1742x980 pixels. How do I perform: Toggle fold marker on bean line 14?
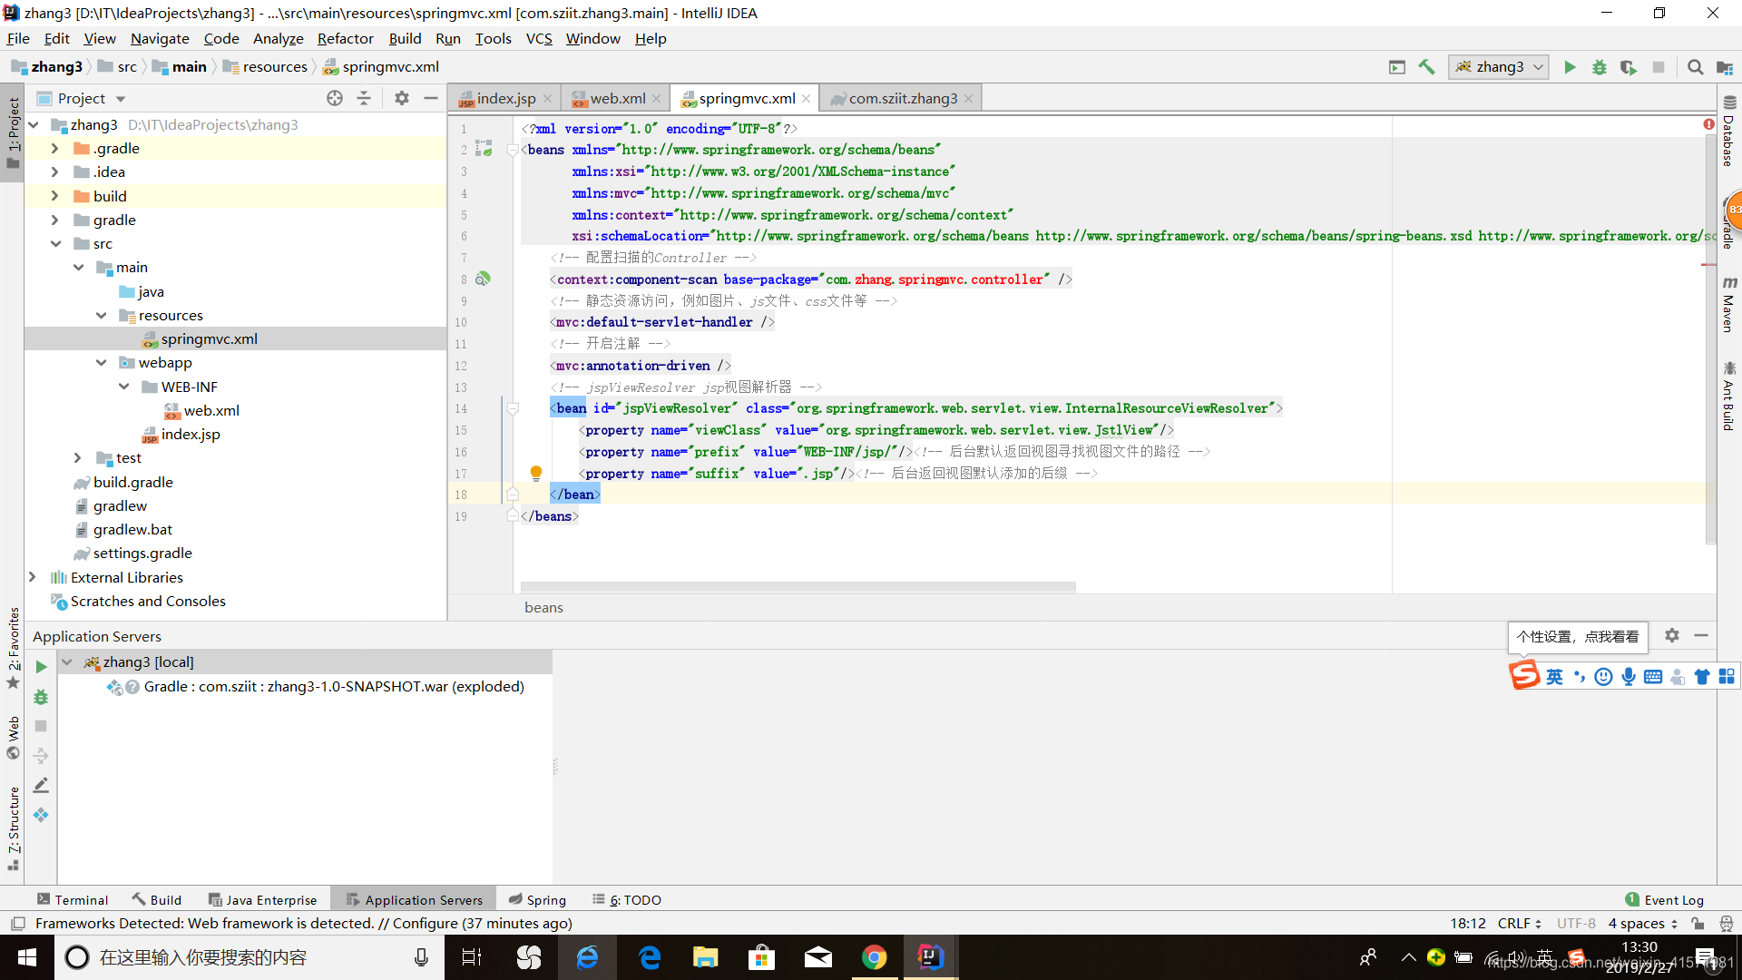tap(513, 408)
